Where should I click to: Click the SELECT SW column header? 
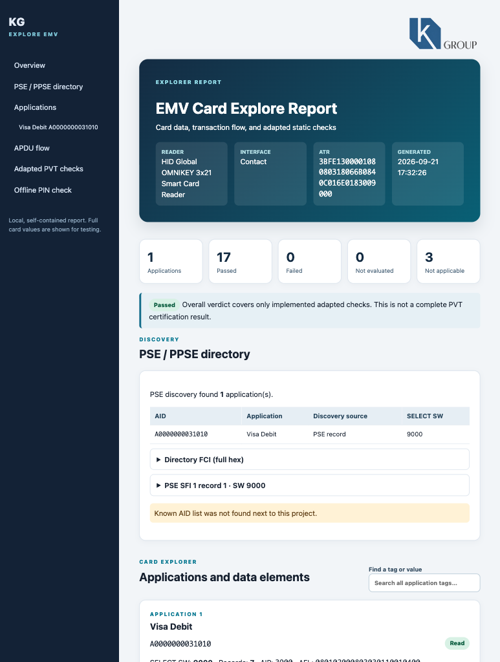coord(435,416)
